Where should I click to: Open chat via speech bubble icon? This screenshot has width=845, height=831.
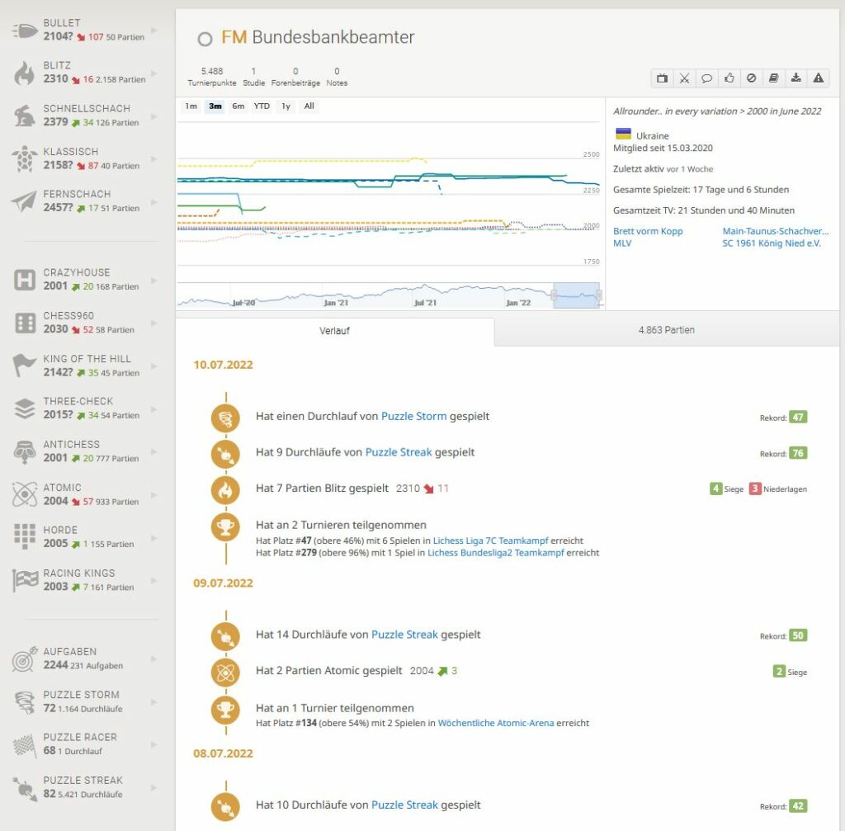click(706, 78)
